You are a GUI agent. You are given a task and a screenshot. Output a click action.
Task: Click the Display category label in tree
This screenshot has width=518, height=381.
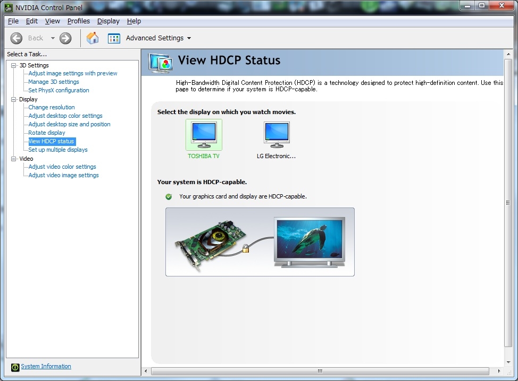(28, 99)
